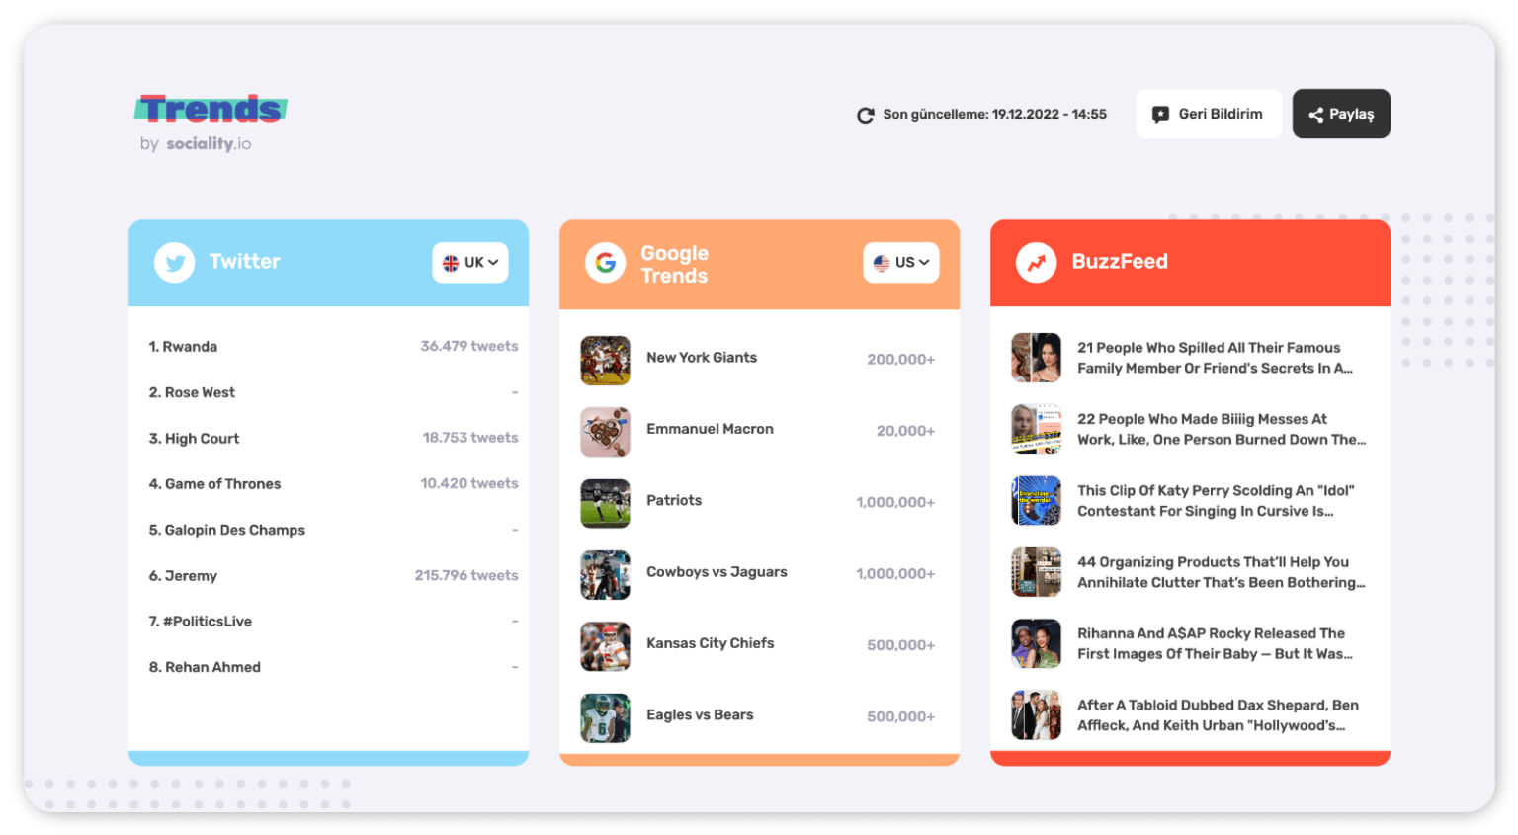Click the 215.796 tweets count

point(466,575)
